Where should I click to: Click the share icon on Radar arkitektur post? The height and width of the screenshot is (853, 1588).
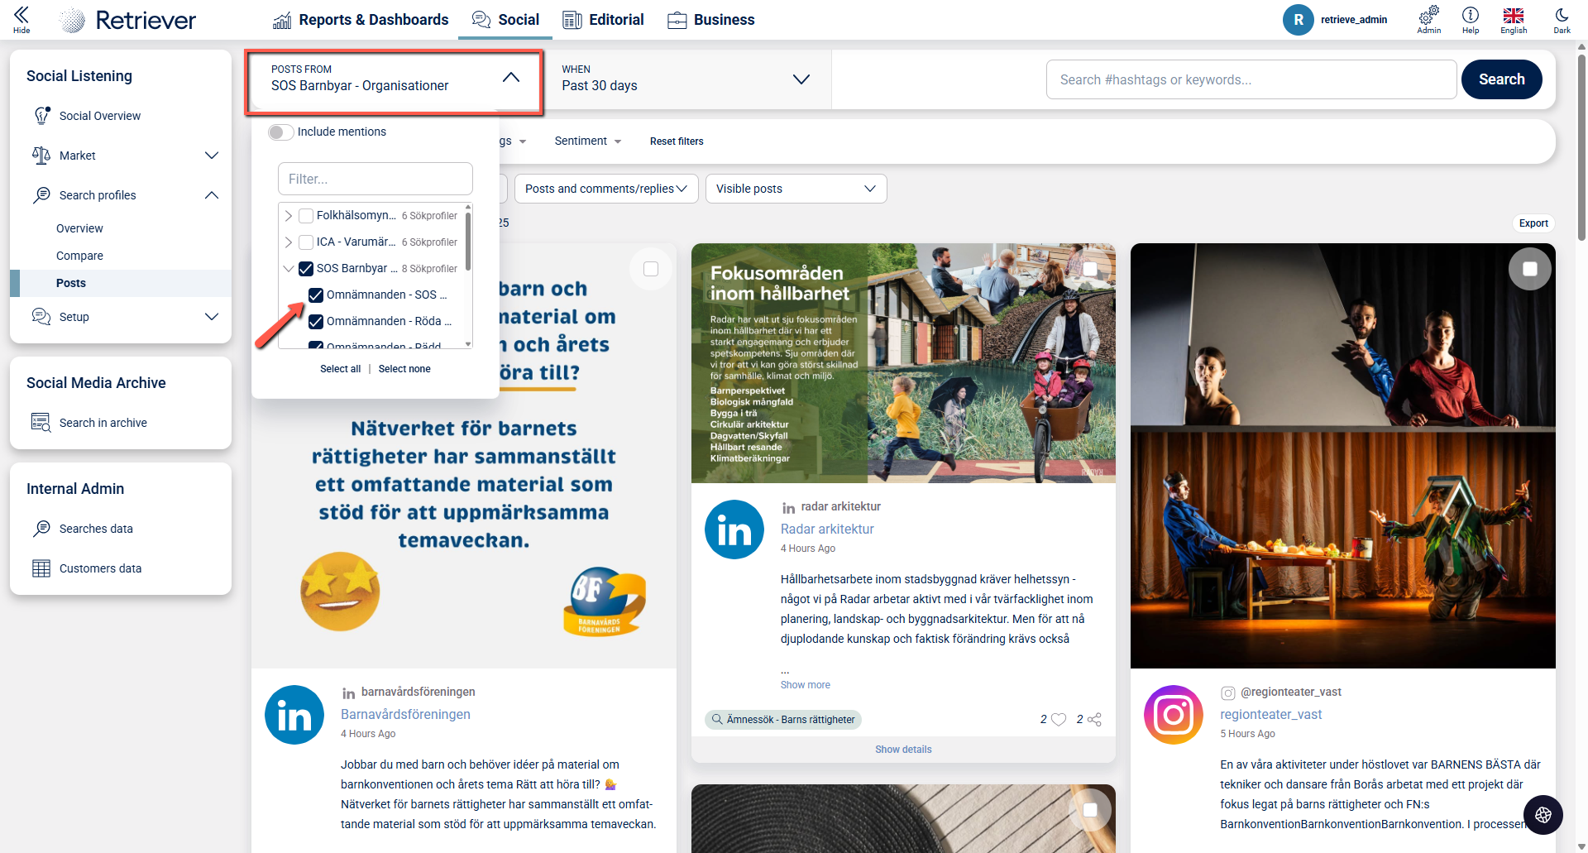coord(1094,720)
